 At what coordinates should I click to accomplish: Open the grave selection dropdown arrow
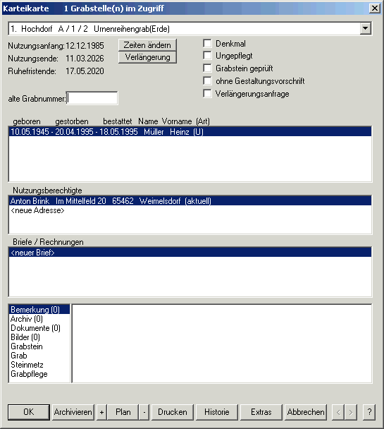[365, 28]
